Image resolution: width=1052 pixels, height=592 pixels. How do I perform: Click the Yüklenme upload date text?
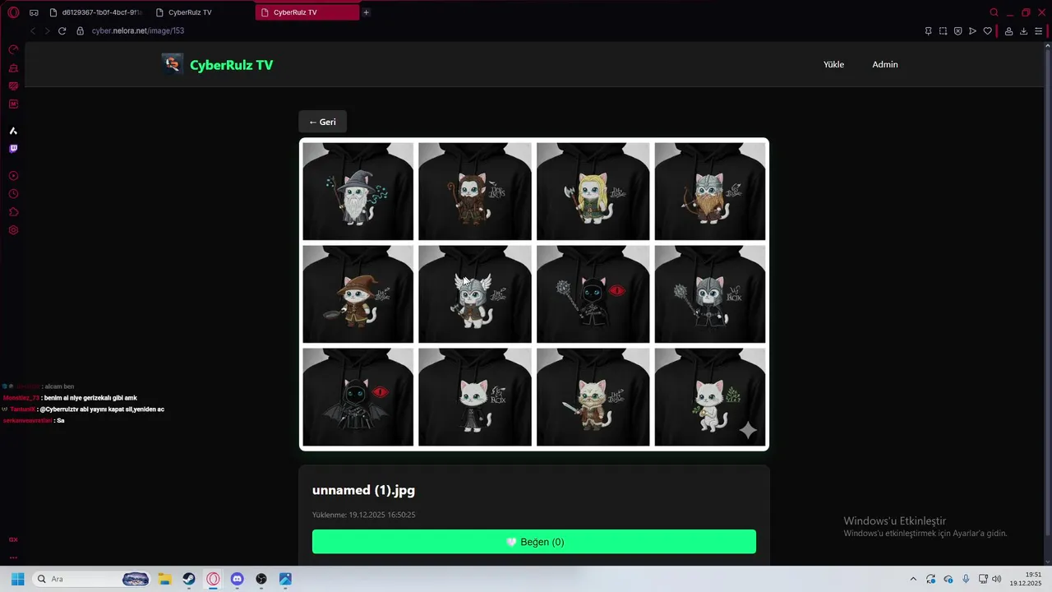click(363, 515)
